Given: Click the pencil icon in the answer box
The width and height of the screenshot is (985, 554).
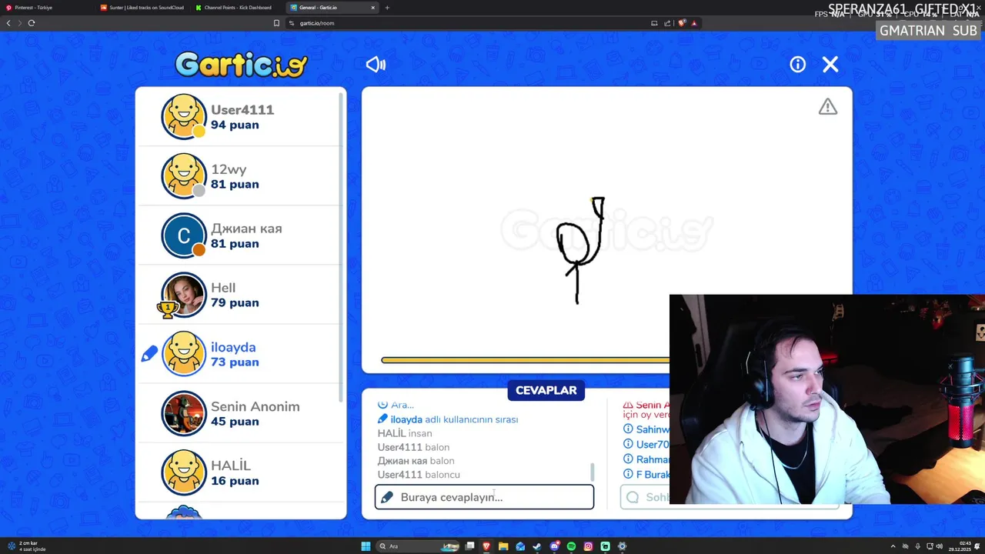Looking at the screenshot, I should pos(387,497).
